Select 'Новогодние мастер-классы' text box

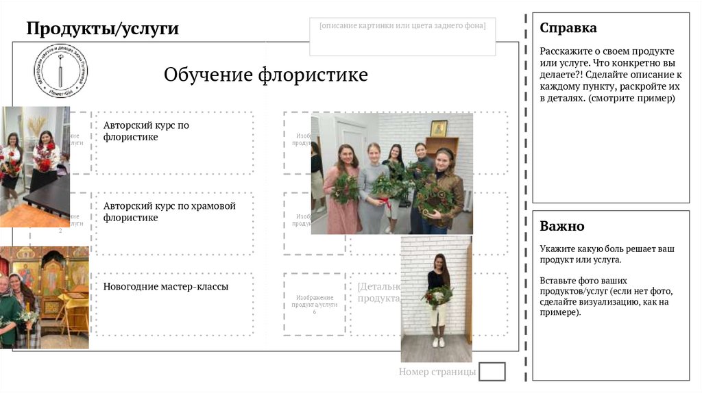175,304
